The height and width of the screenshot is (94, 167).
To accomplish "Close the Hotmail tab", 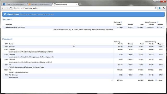I will (x=51, y=4).
